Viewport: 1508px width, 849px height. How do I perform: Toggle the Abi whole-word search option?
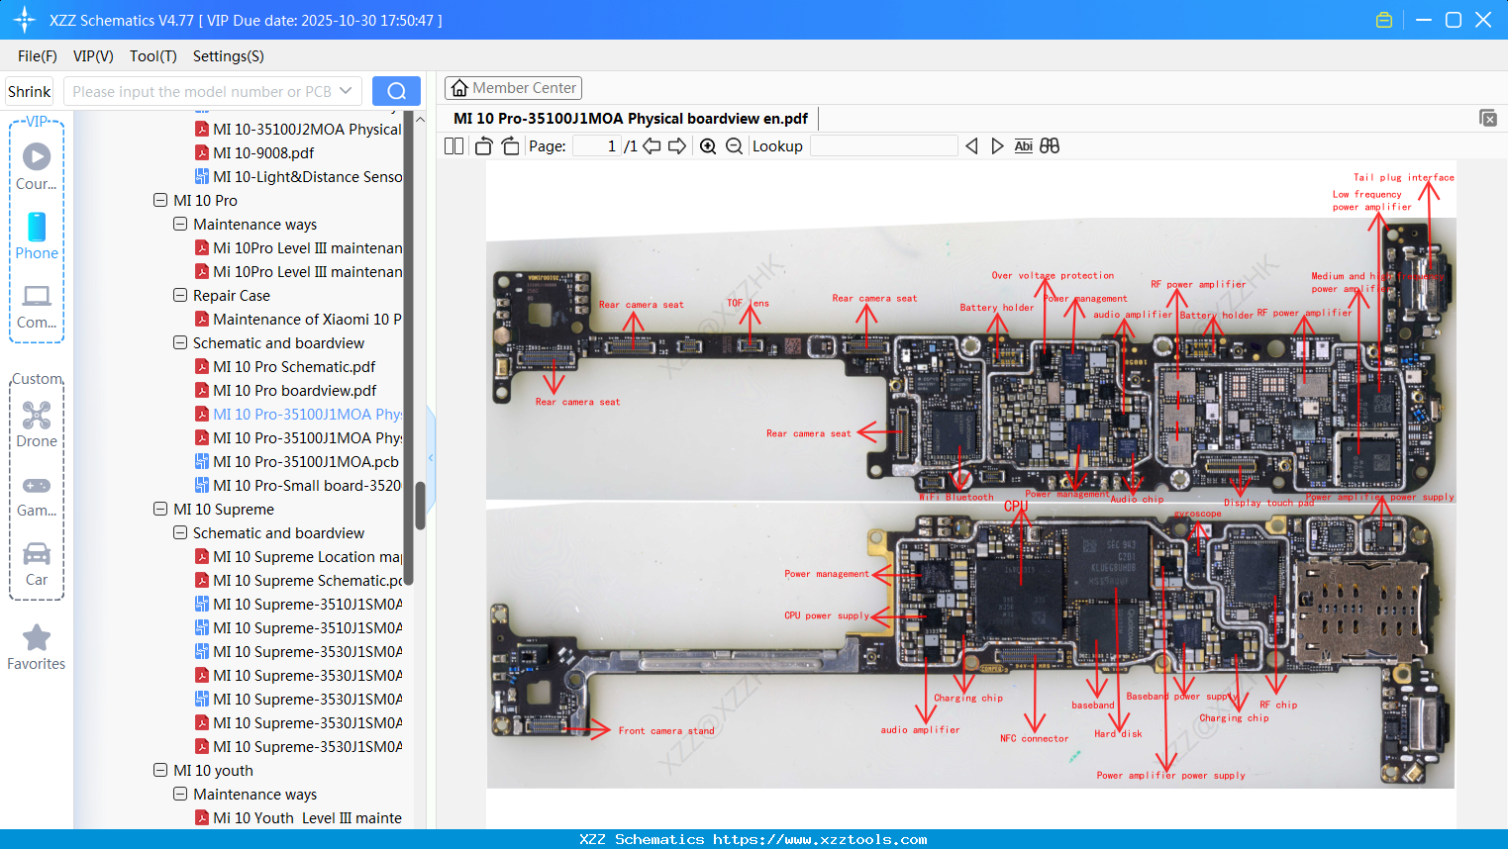(x=1023, y=145)
